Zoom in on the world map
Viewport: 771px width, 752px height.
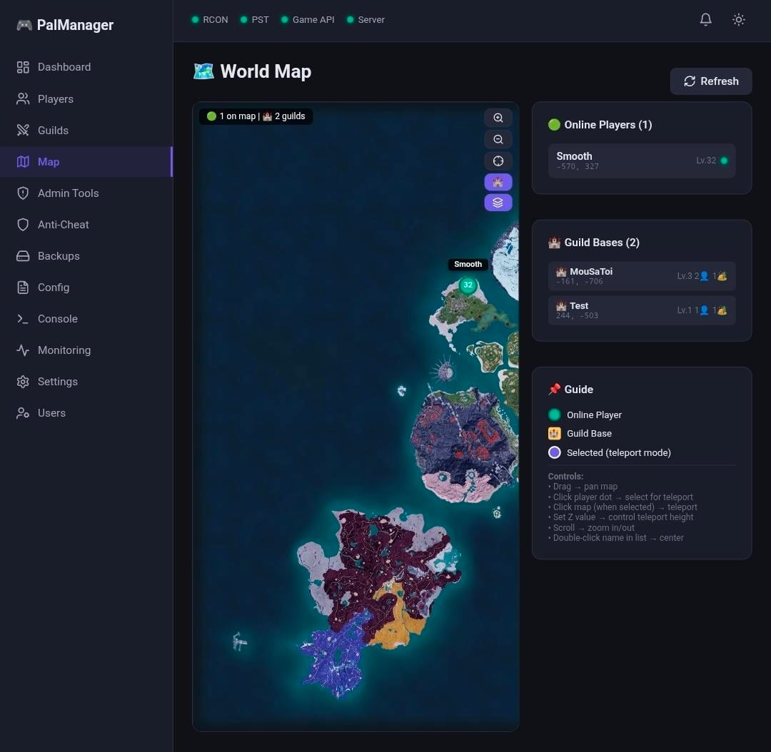pos(498,118)
